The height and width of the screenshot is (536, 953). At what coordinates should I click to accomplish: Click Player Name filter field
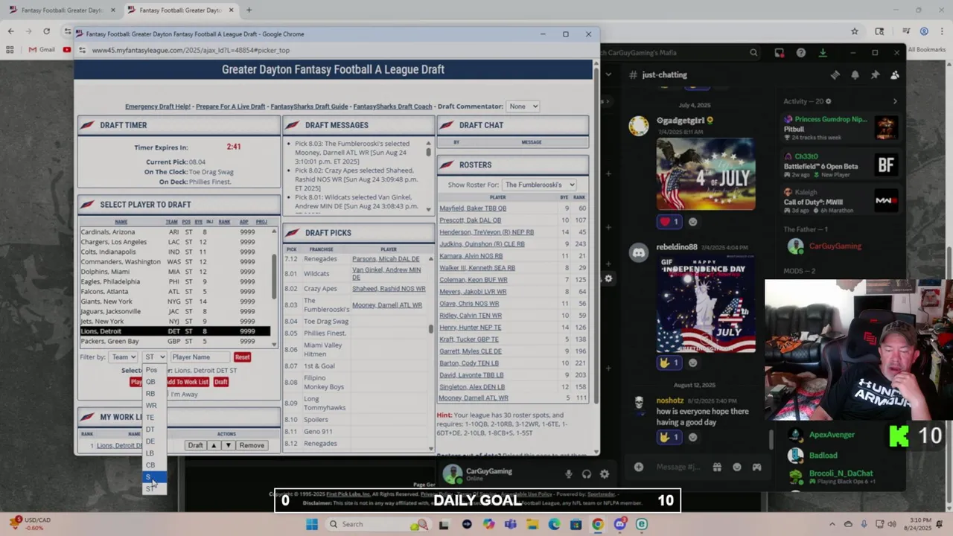point(200,357)
